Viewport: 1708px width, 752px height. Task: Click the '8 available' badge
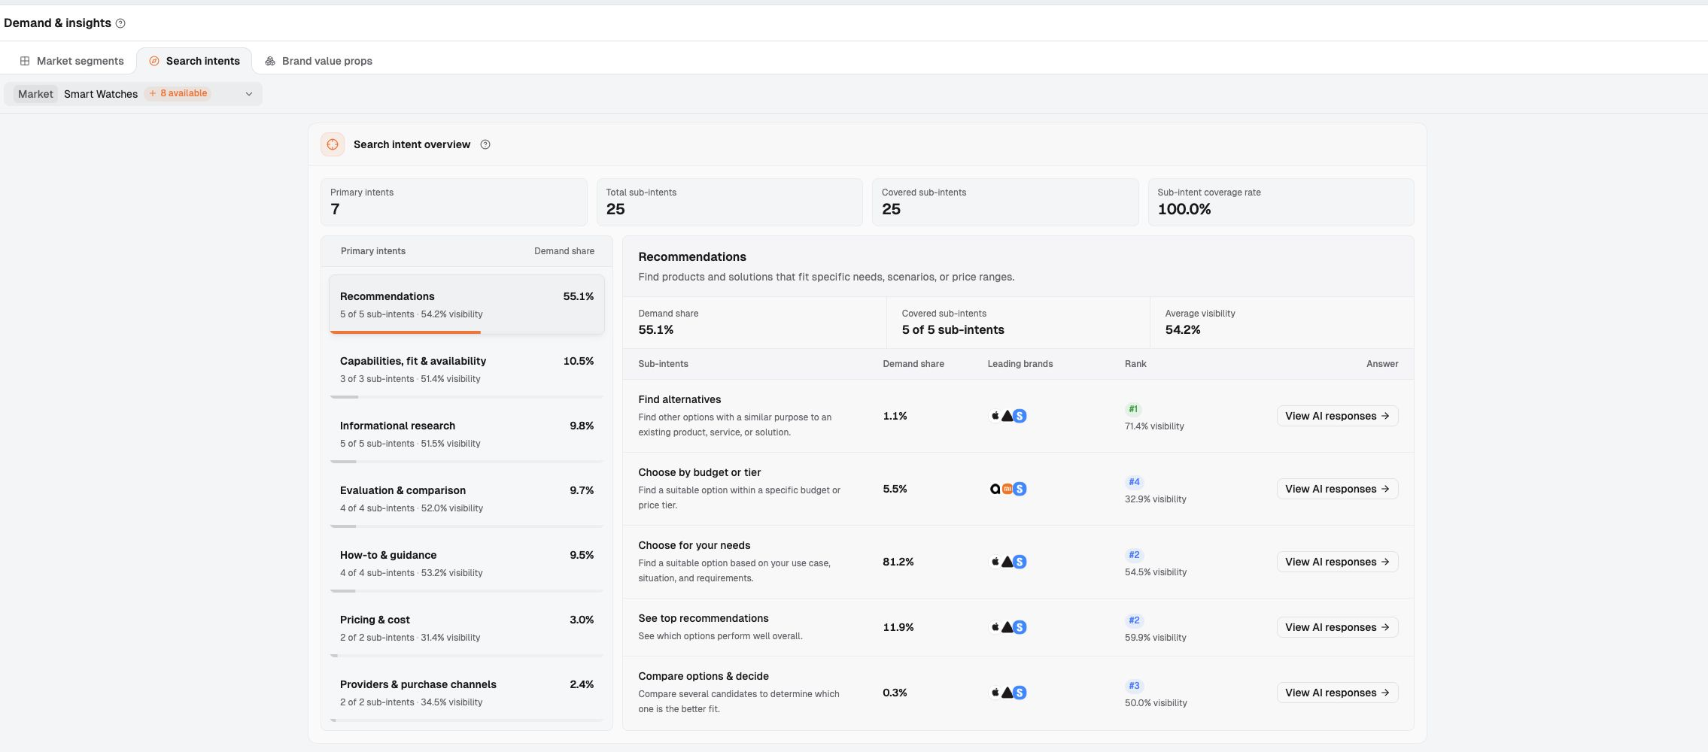click(178, 93)
